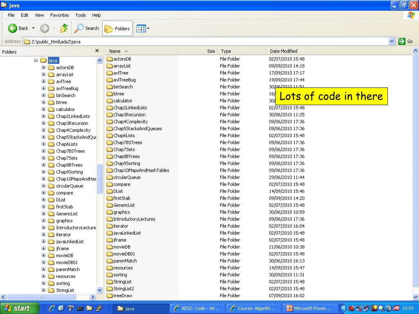Viewport: 419px width, 314px height.
Task: Click the Go button
Action: point(405,41)
